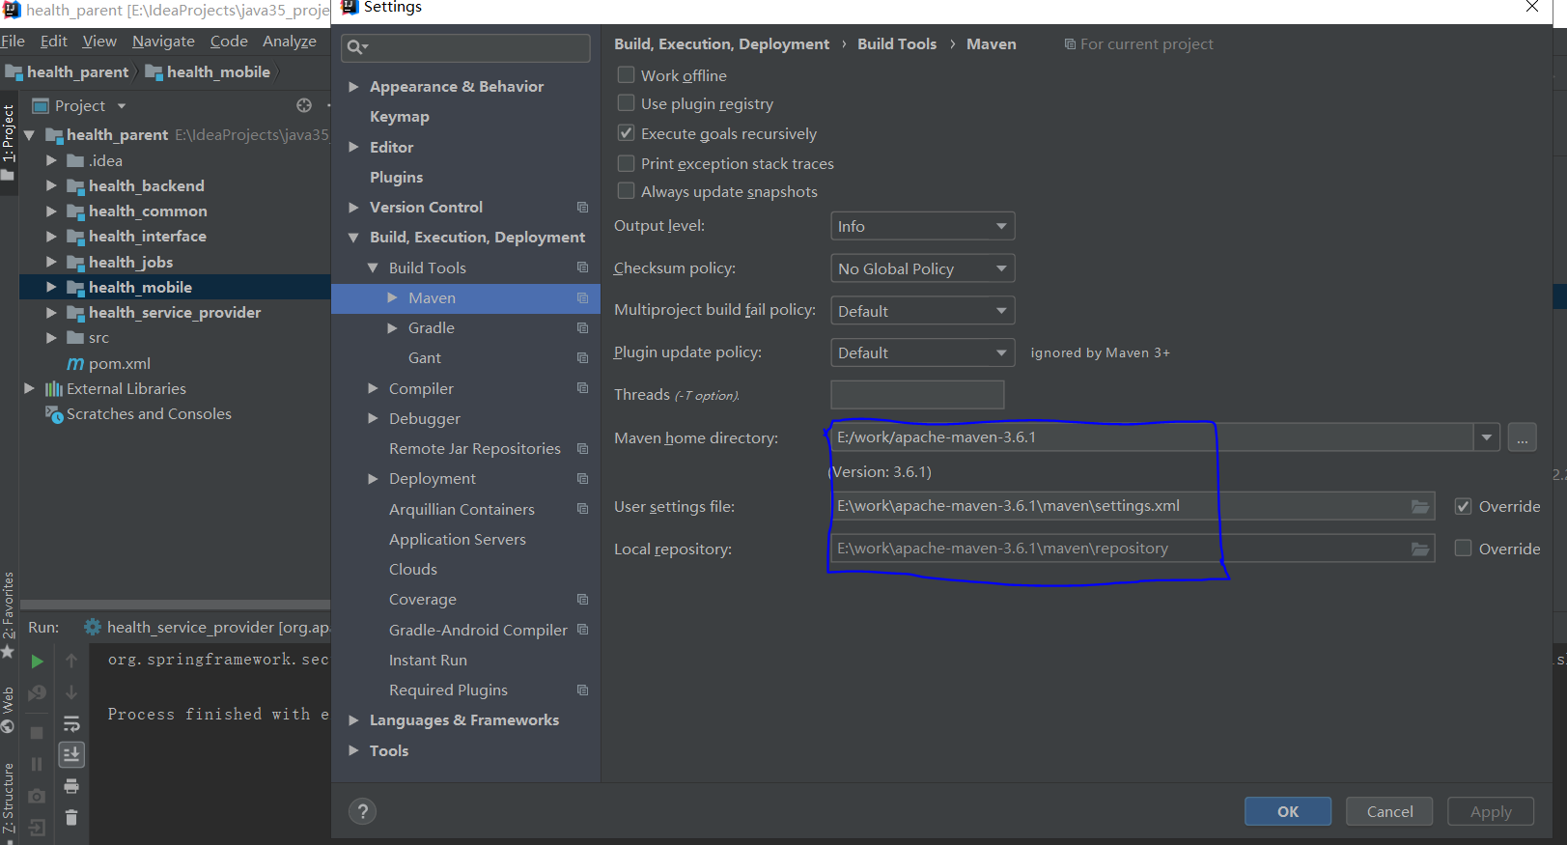Expand Appearance & Behavior settings section

[x=353, y=87]
